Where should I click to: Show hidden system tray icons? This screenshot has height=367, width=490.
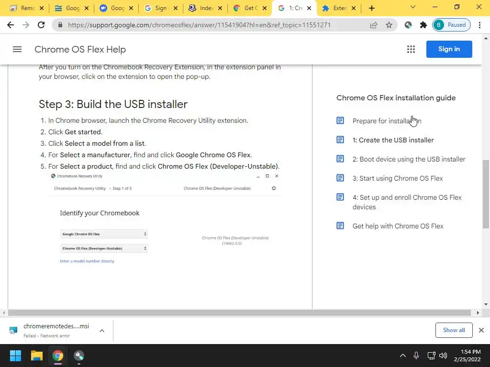tap(403, 356)
